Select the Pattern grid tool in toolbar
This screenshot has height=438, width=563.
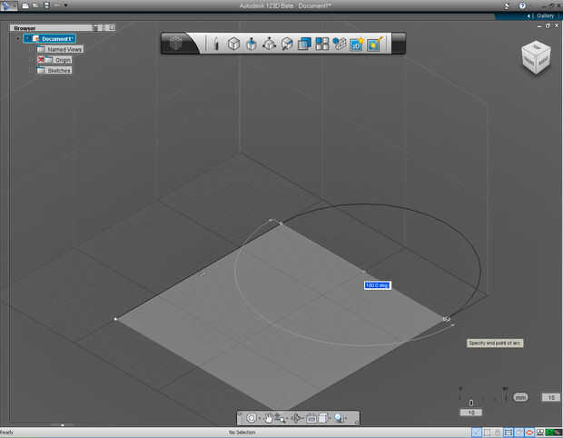322,44
